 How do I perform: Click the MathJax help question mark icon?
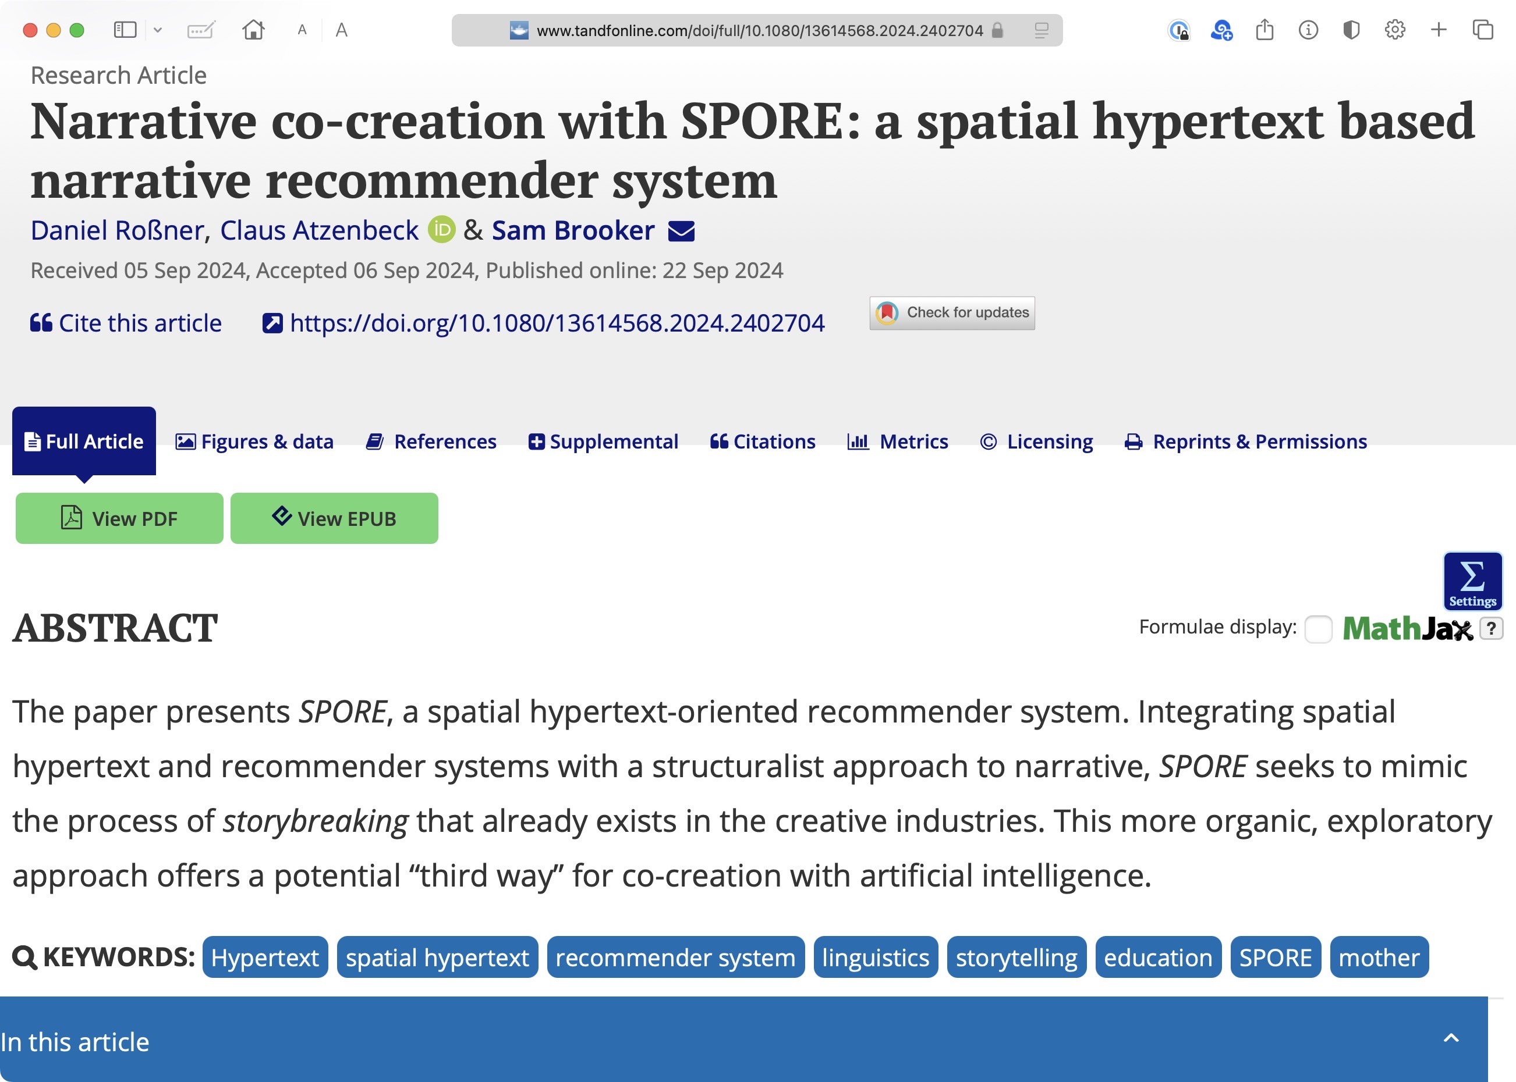point(1492,628)
